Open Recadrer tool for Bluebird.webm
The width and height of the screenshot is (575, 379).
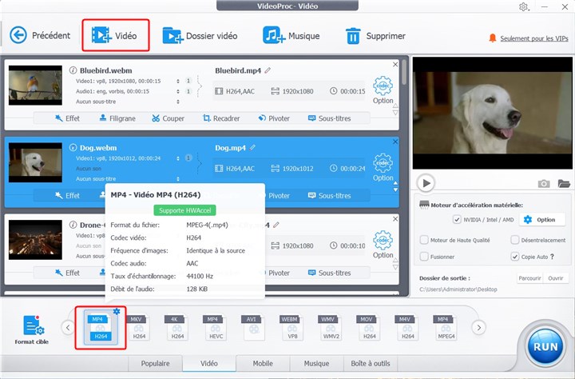[221, 118]
